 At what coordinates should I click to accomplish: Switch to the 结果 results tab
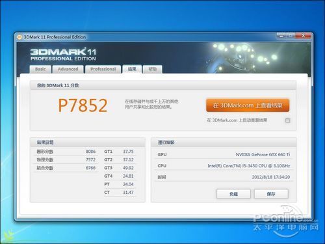click(132, 69)
